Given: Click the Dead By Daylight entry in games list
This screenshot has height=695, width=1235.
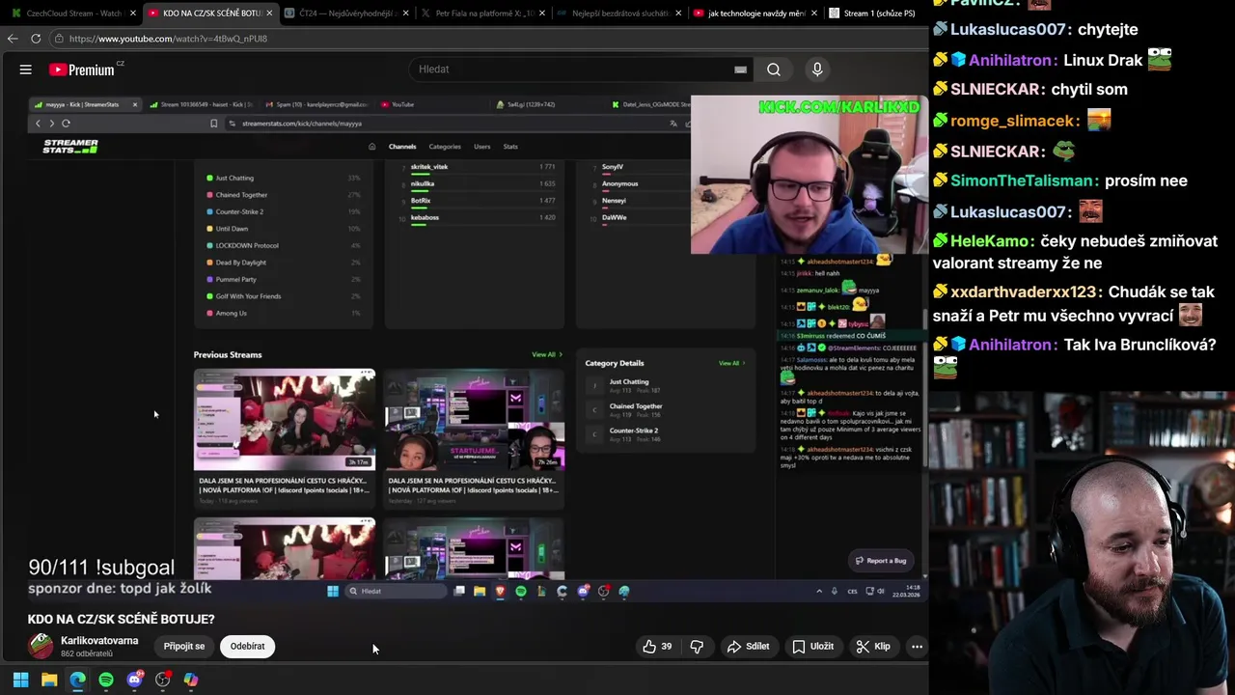Looking at the screenshot, I should tap(284, 263).
